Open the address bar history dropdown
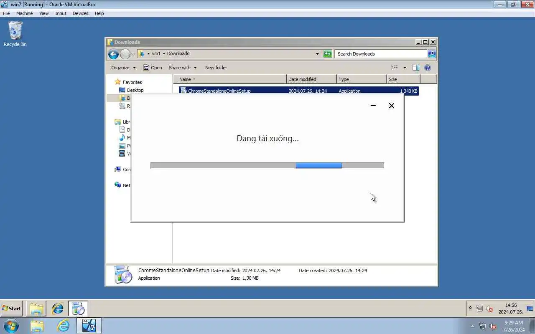Viewport: 535px width, 334px height. click(x=317, y=54)
